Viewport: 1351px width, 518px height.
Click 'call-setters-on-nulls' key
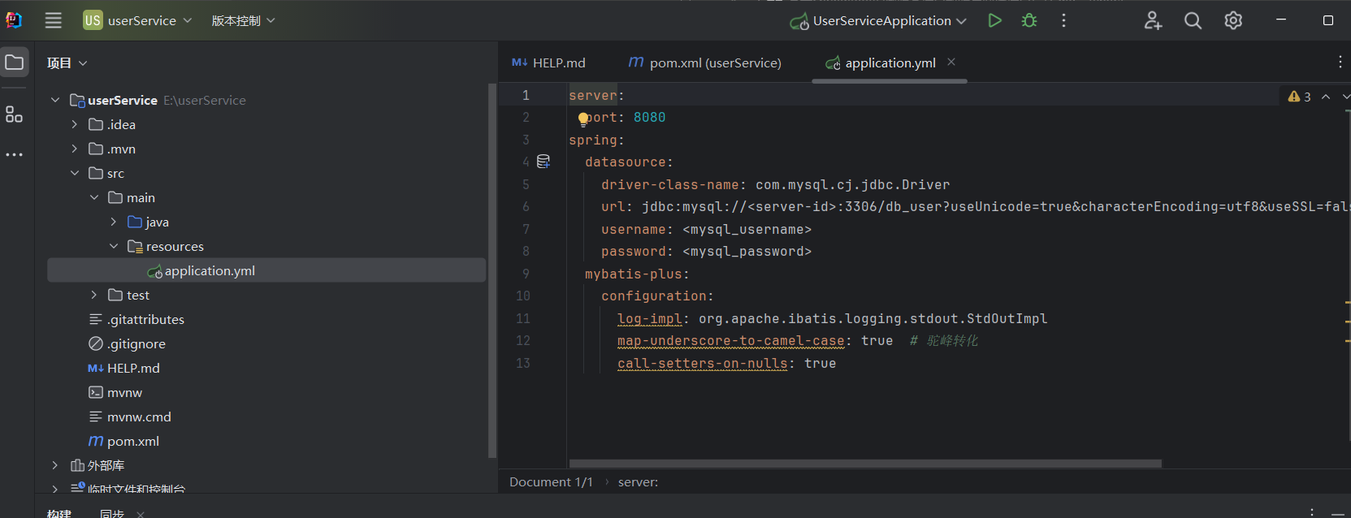click(702, 363)
